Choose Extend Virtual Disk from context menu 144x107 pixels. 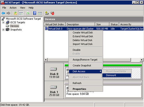coord(86,36)
